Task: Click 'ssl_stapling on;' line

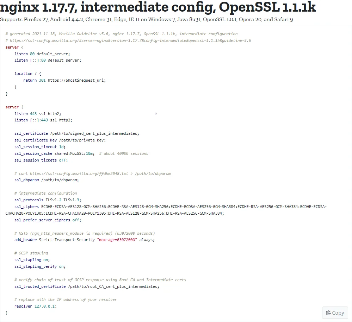Action: click(x=32, y=260)
